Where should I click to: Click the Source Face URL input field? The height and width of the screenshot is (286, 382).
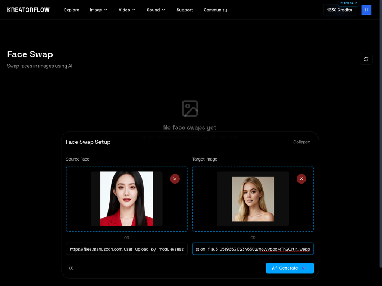pyautogui.click(x=126, y=249)
